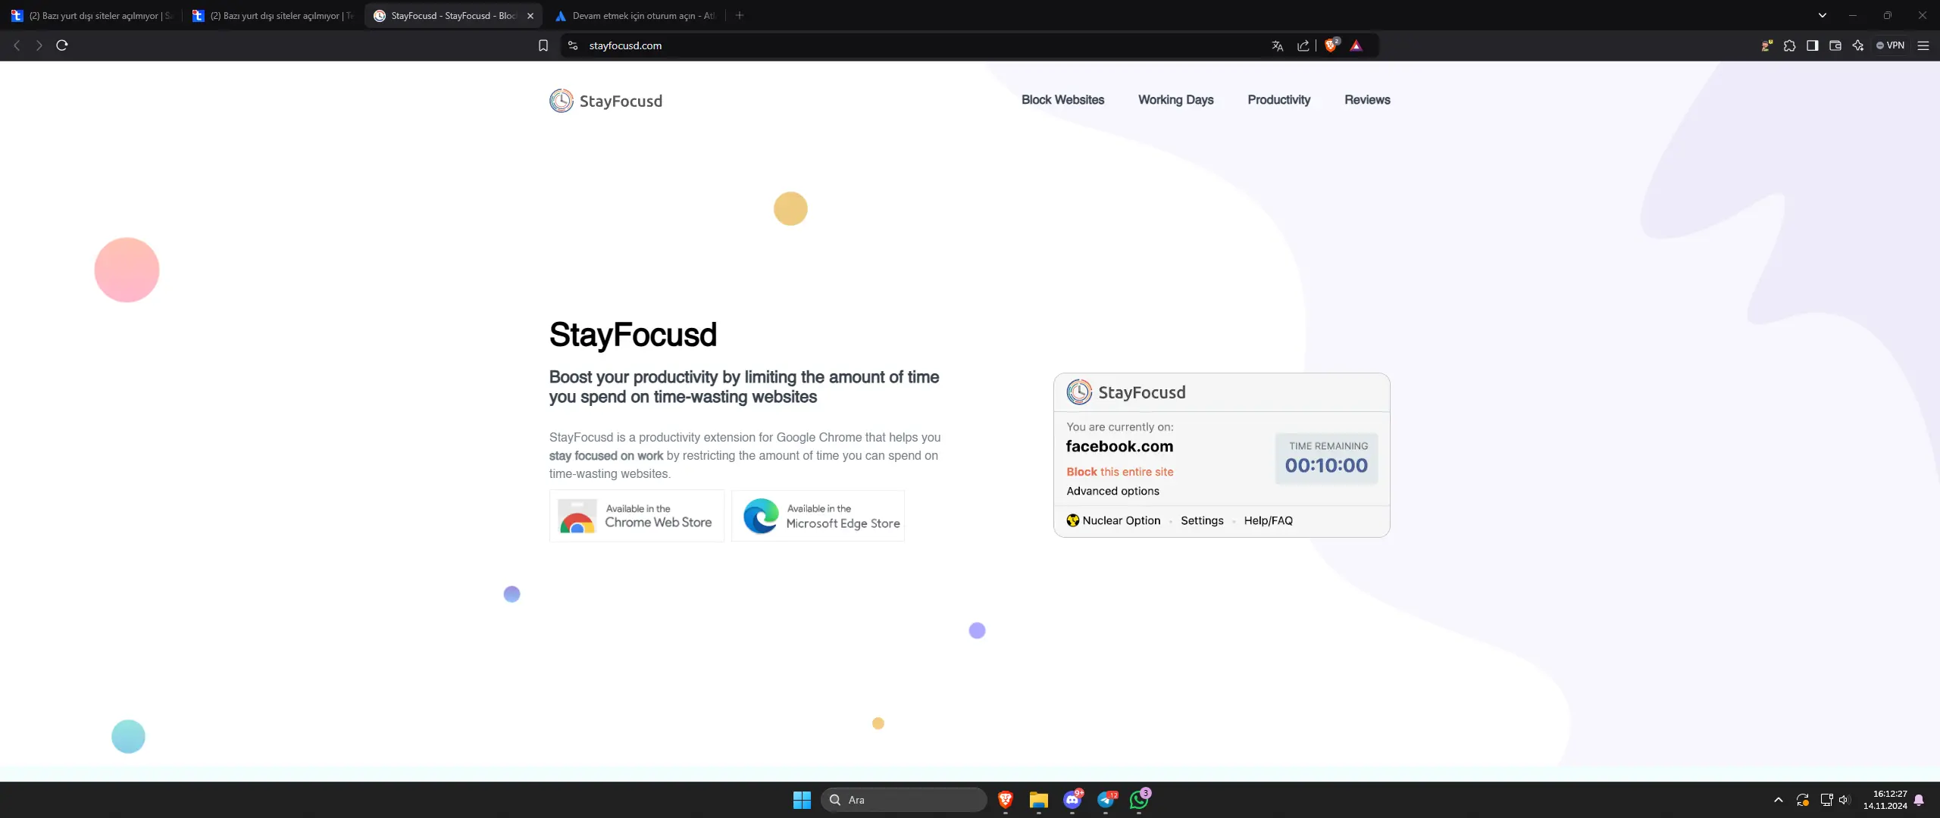Open Help/FAQ in StayFocusd popup
The height and width of the screenshot is (818, 1940).
(x=1268, y=520)
